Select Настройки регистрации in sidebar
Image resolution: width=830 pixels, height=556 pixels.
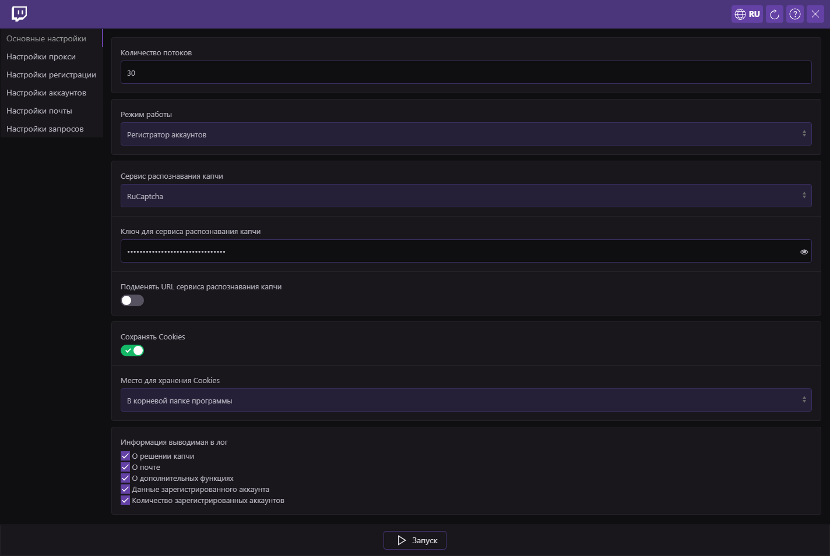51,75
